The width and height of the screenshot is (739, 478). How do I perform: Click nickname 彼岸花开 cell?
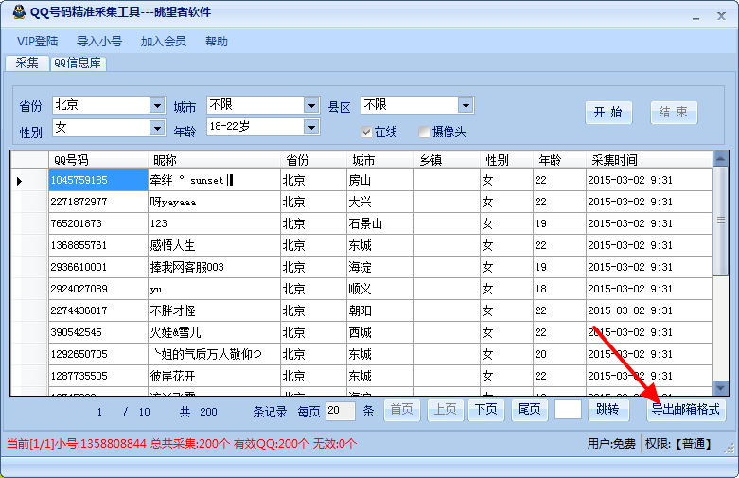(215, 376)
